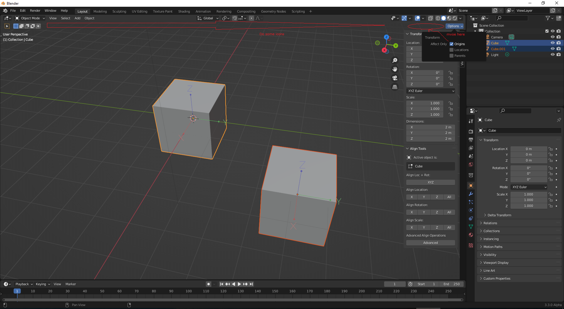Click the Advanced align button

tap(431, 243)
